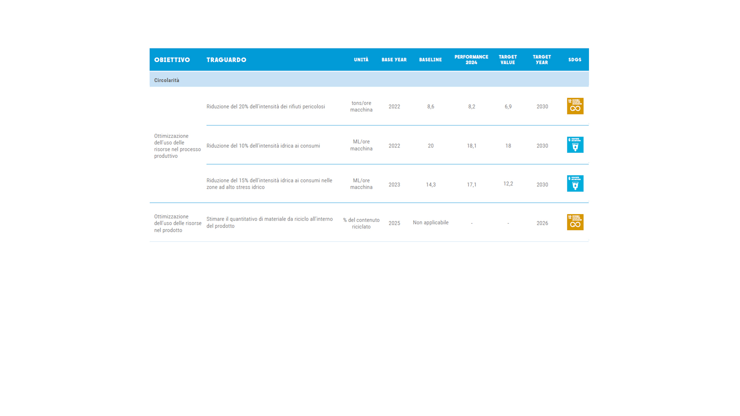
Task: Click the SDG 6 icon in the 15% alto stress idrico row
Action: [575, 183]
